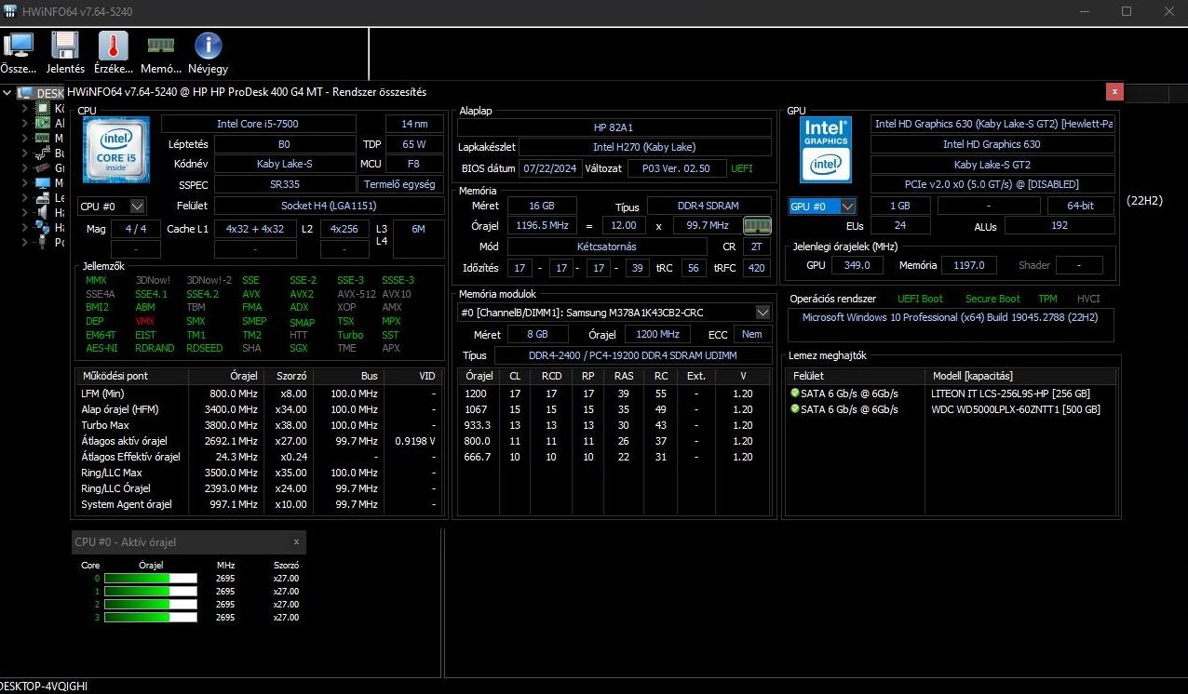Open the CPU #0 selector dropdown

click(x=112, y=207)
